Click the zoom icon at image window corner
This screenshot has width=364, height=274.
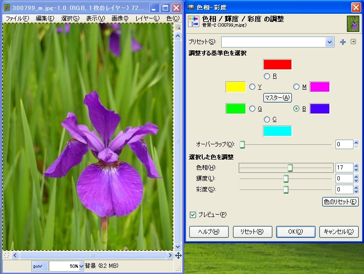click(x=178, y=27)
